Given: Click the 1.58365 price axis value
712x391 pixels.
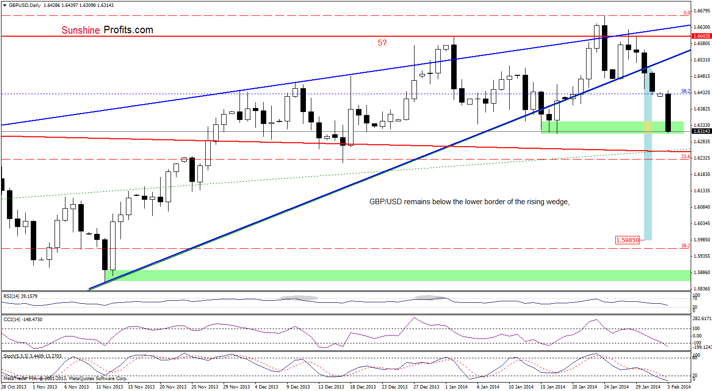Looking at the screenshot, I should point(702,288).
